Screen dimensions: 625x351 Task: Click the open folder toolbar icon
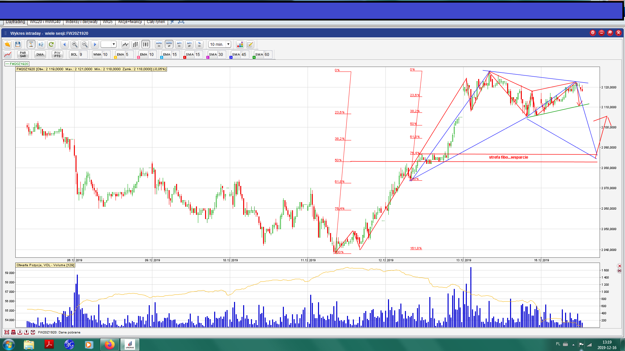tap(7, 45)
